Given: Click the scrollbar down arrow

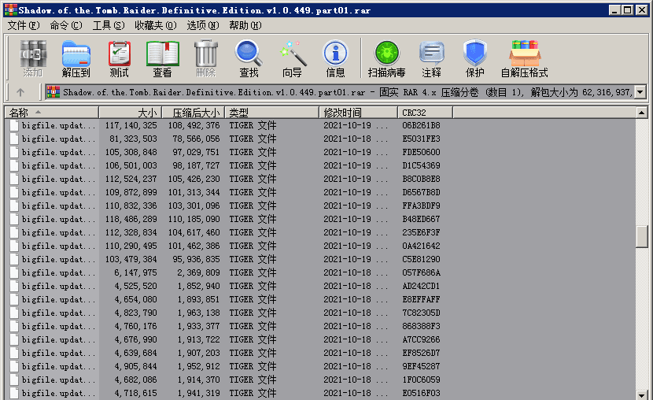Looking at the screenshot, I should pos(642,394).
